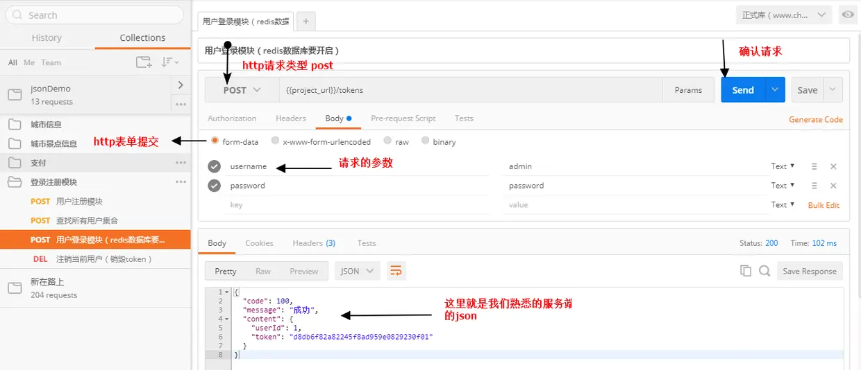The image size is (861, 370).
Task: Open the request Tests tab
Action: tap(464, 118)
